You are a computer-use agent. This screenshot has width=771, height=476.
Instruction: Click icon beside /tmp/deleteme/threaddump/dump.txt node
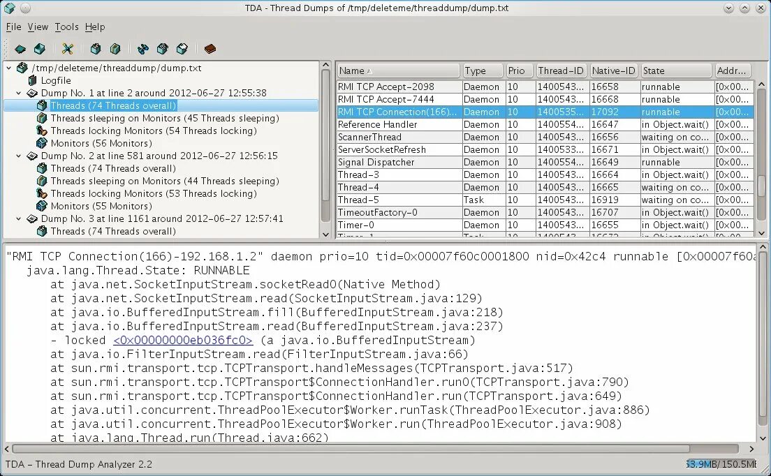22,68
